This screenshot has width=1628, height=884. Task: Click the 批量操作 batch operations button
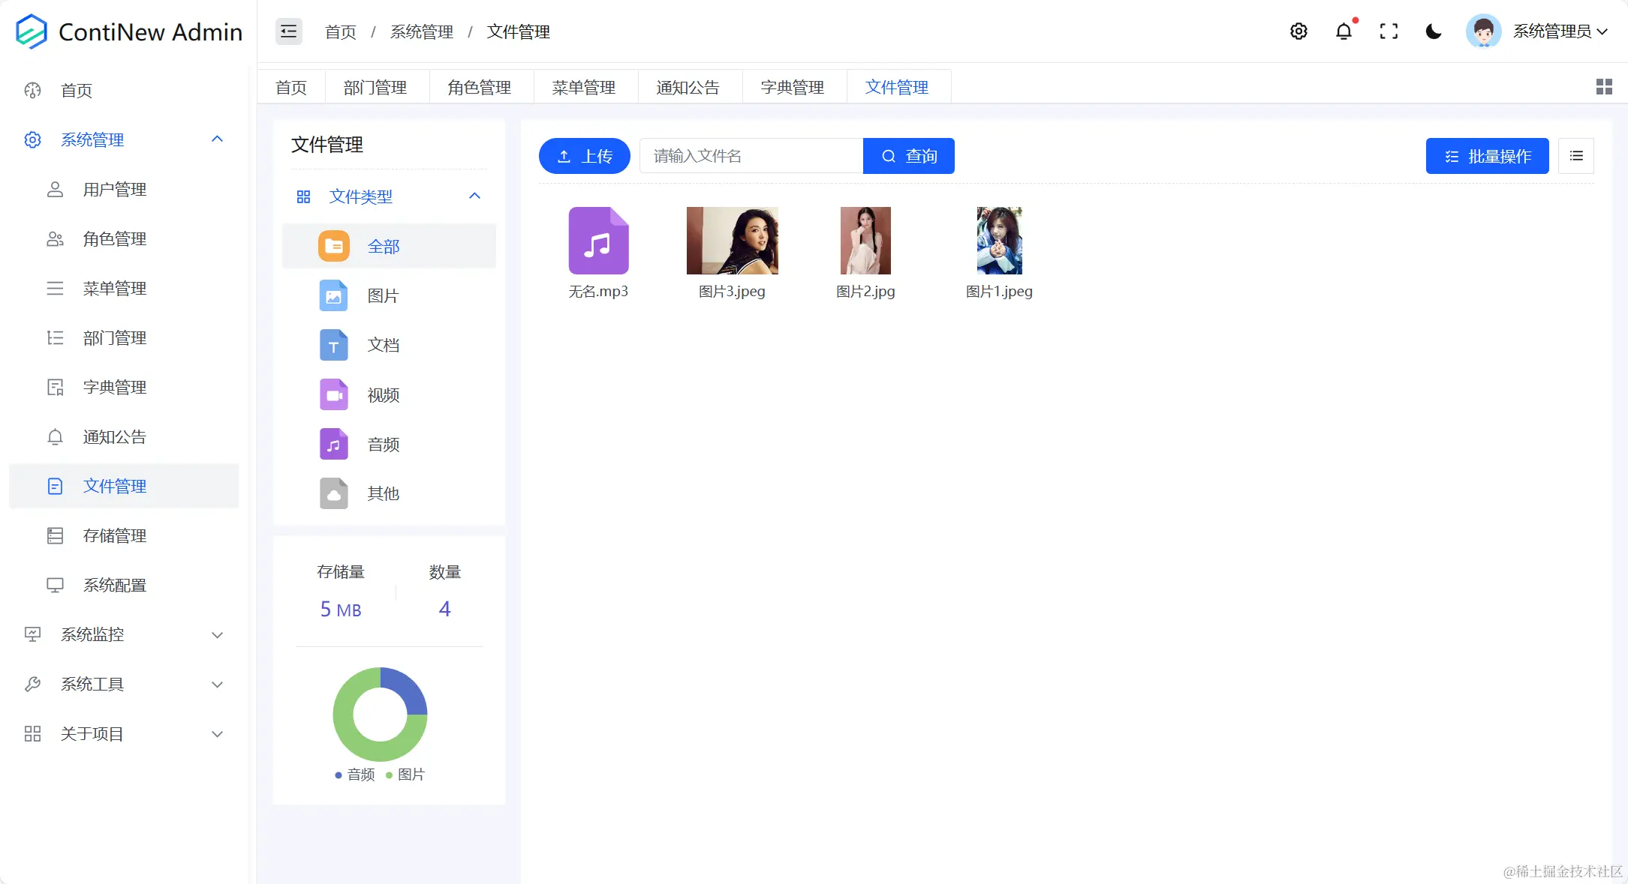1486,155
